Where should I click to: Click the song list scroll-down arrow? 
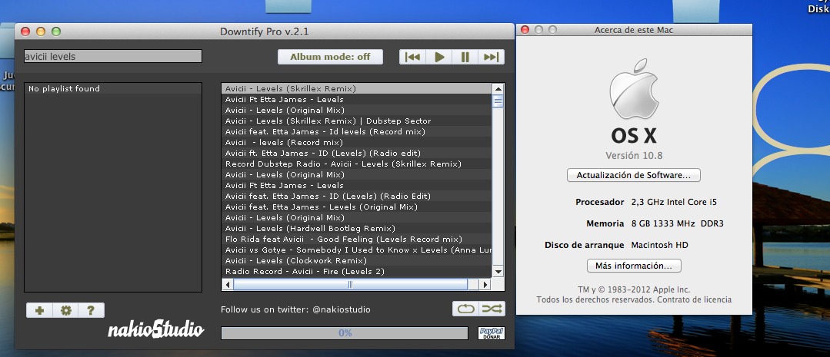click(x=498, y=272)
